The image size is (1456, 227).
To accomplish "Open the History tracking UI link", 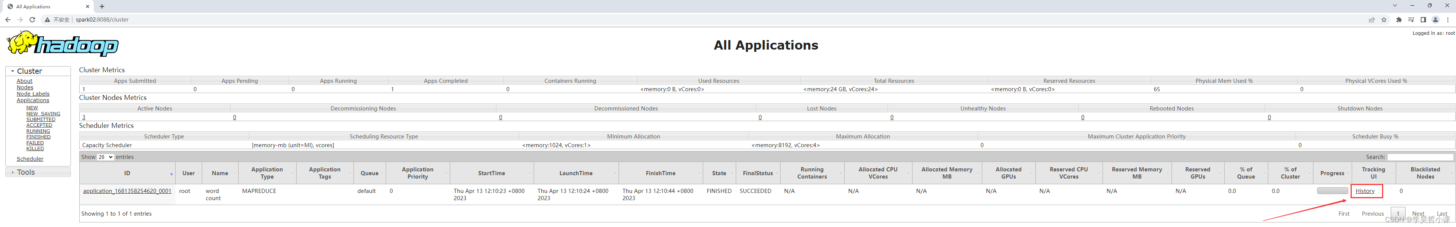I will tap(1365, 191).
